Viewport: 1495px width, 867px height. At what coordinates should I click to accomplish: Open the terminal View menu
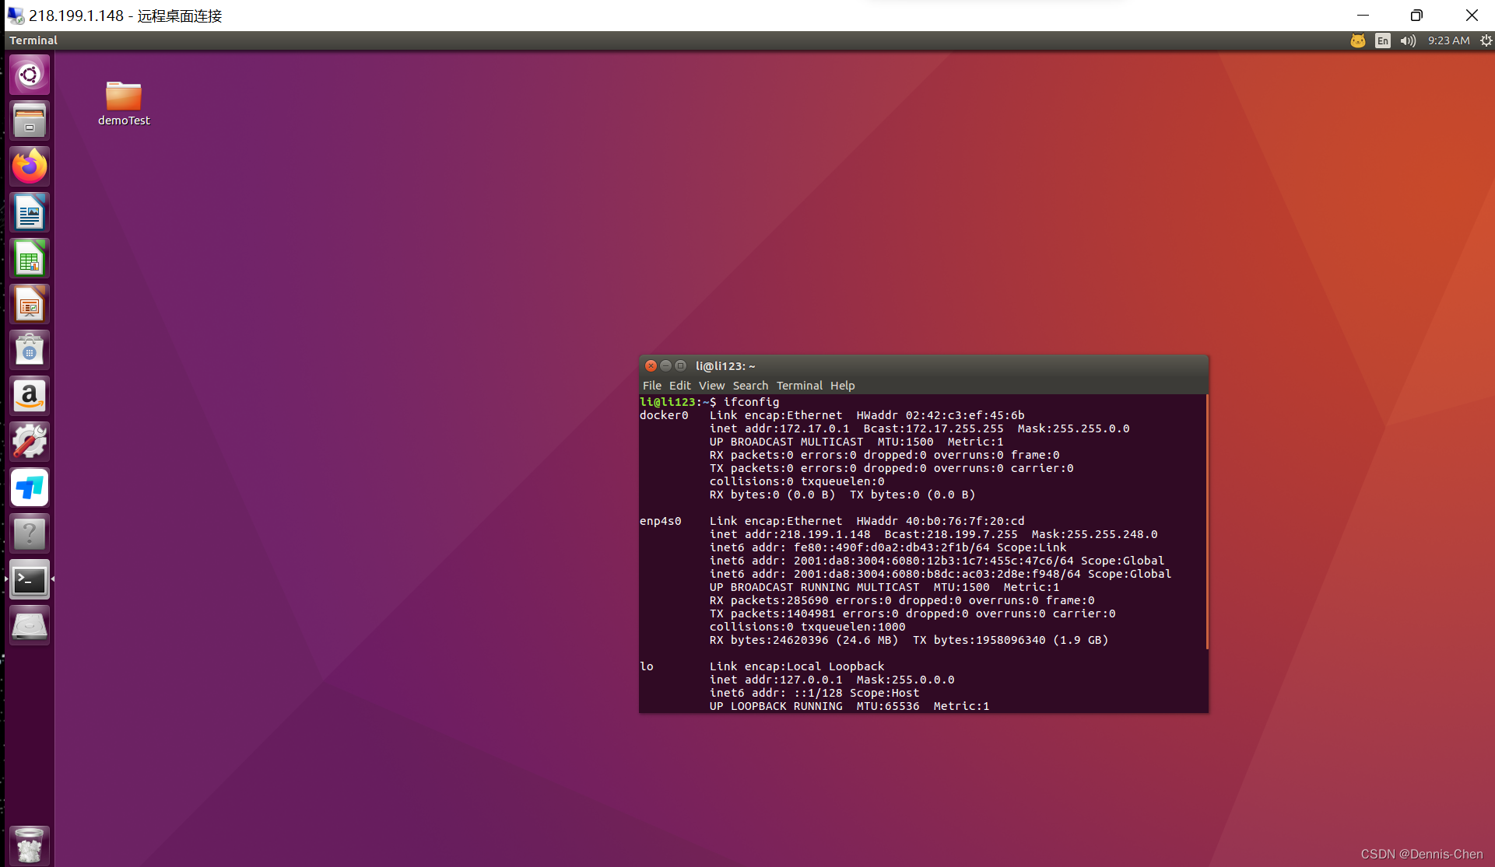(711, 386)
